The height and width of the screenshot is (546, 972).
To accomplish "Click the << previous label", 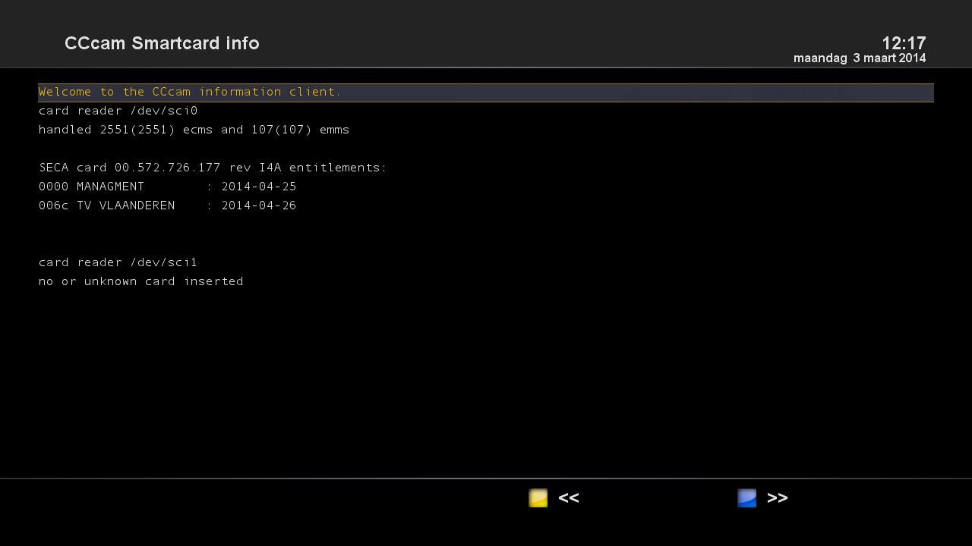I will tap(568, 498).
